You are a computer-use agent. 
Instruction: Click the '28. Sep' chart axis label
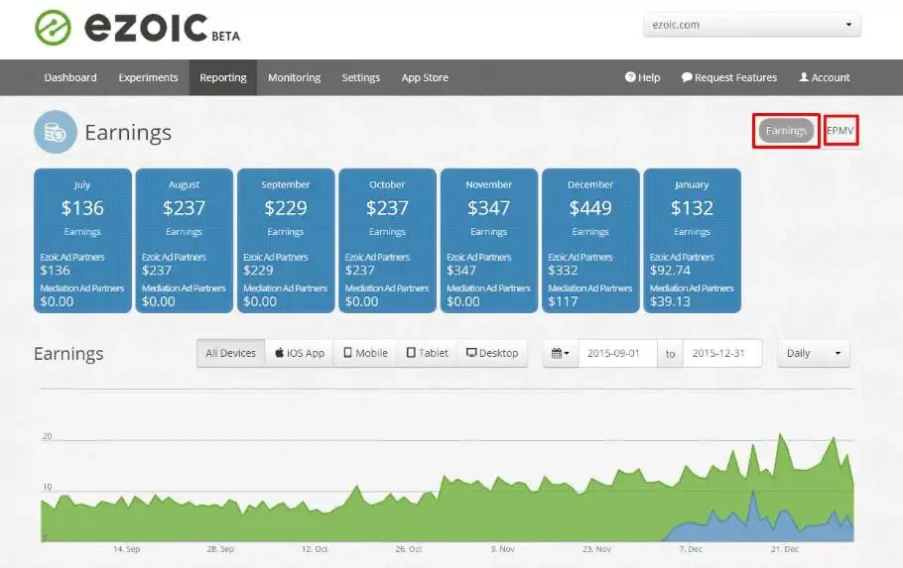(220, 549)
